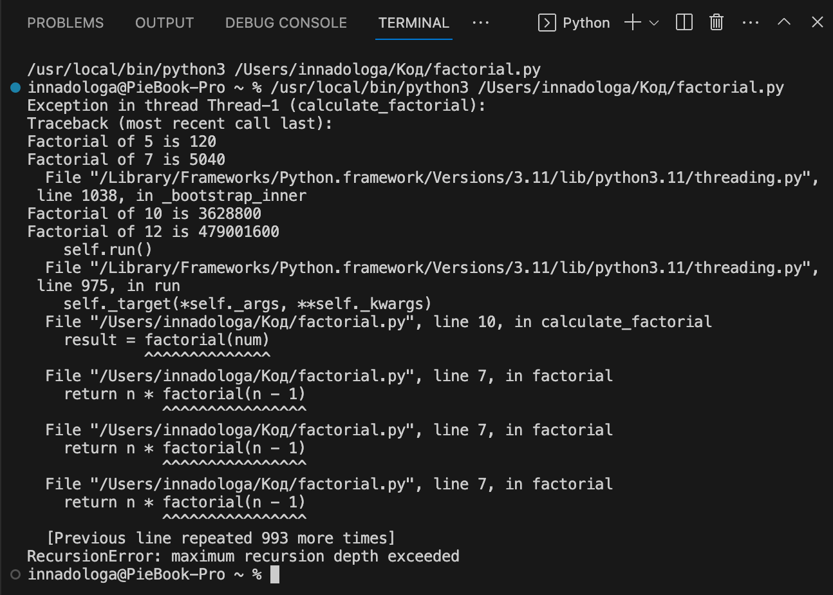Create a new terminal with plus icon
The image size is (833, 595).
(632, 23)
